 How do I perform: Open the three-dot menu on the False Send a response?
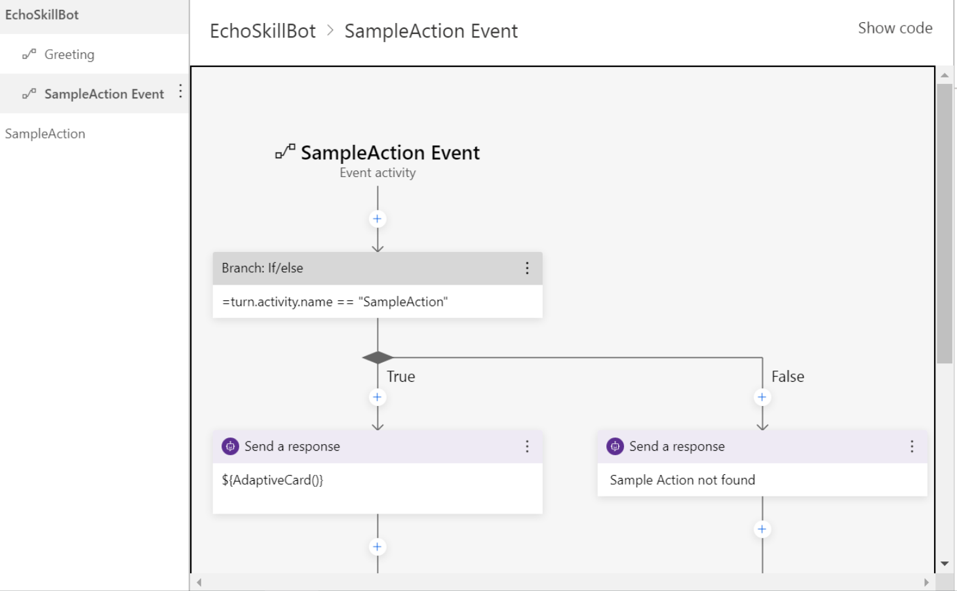[x=911, y=447]
